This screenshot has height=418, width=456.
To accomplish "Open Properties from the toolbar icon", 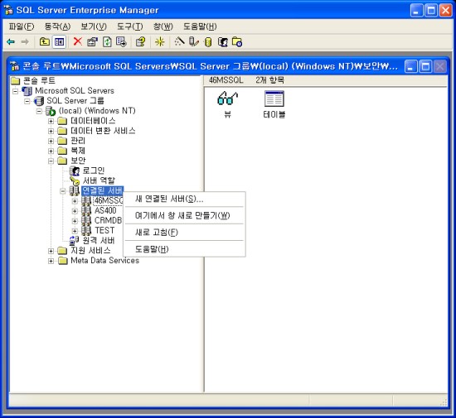I will 93,42.
